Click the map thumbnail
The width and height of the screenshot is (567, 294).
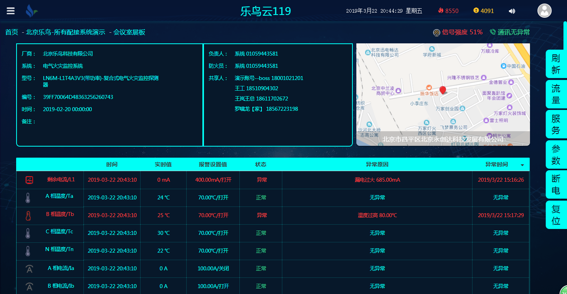pos(443,95)
